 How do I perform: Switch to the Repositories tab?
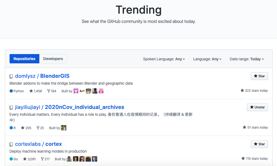pos(24,59)
